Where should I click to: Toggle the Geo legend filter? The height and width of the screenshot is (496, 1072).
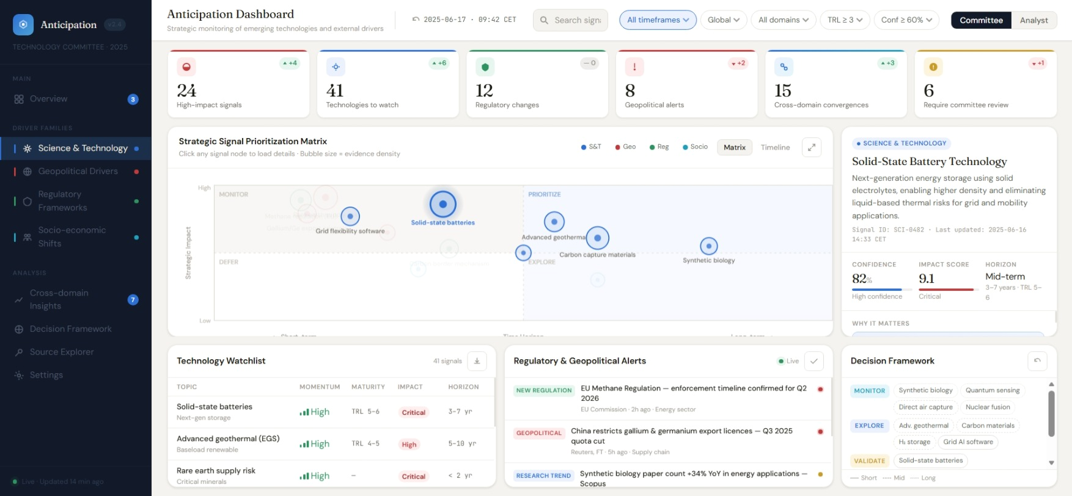[625, 147]
